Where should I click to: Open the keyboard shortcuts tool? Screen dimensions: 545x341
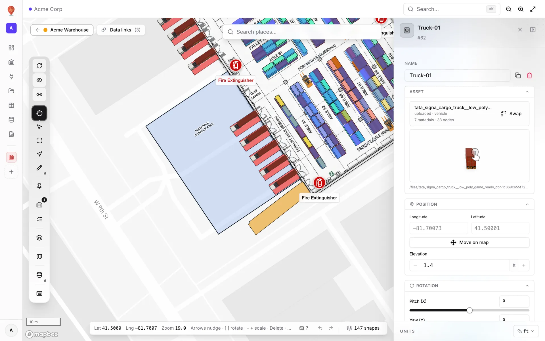(39, 294)
